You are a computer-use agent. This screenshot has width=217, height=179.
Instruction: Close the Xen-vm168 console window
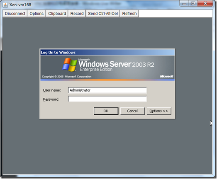205,3
